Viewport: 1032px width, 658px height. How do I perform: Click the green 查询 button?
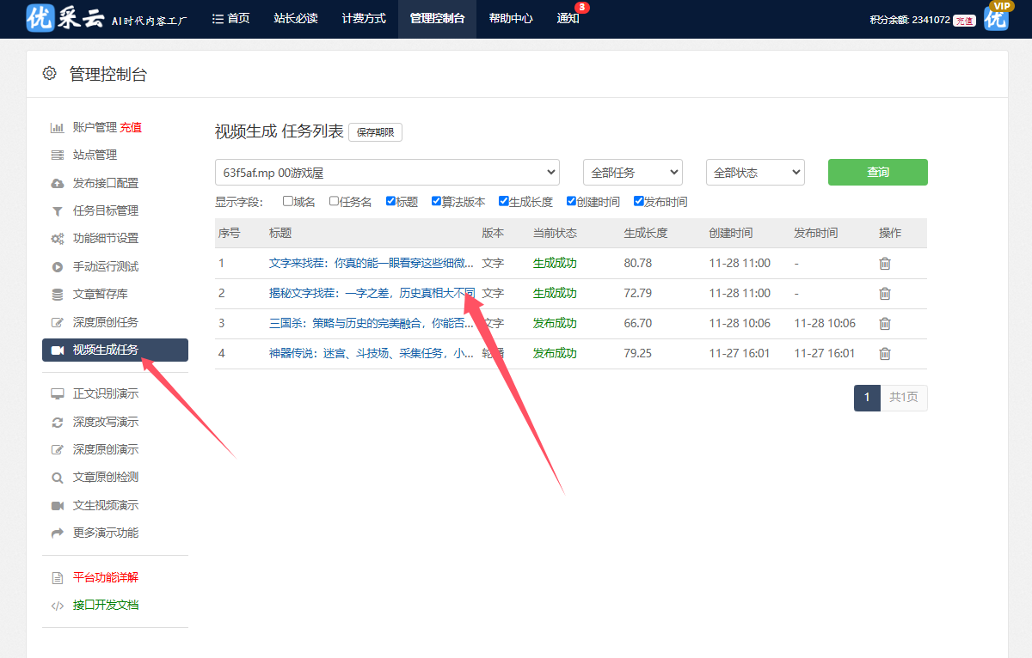877,172
